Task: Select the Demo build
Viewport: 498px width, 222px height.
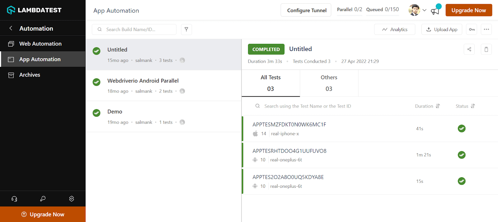Action: click(164, 117)
